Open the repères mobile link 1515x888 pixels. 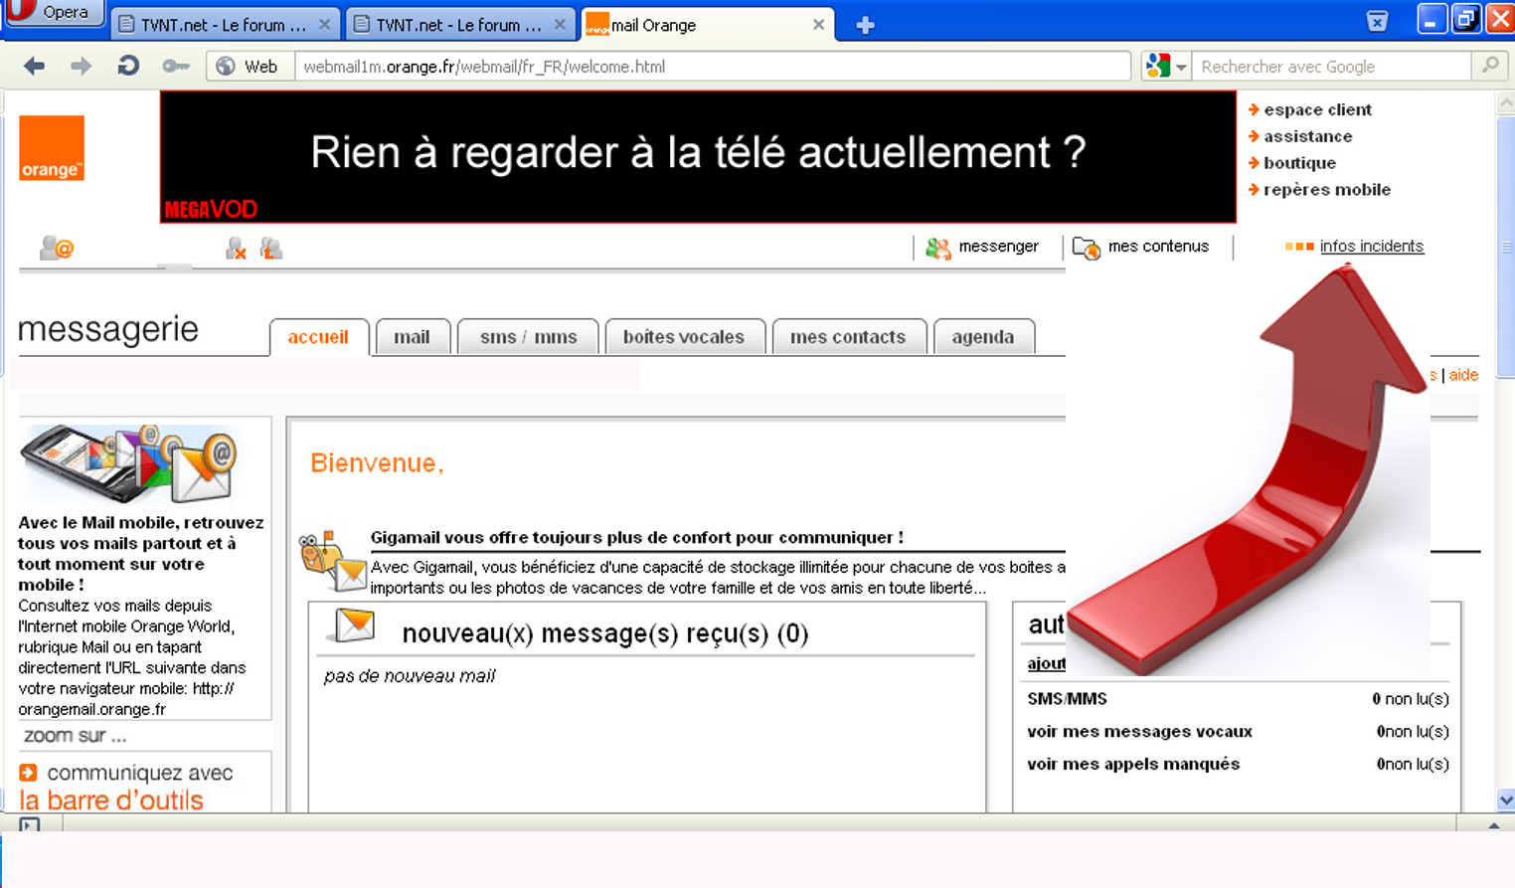[x=1327, y=190]
